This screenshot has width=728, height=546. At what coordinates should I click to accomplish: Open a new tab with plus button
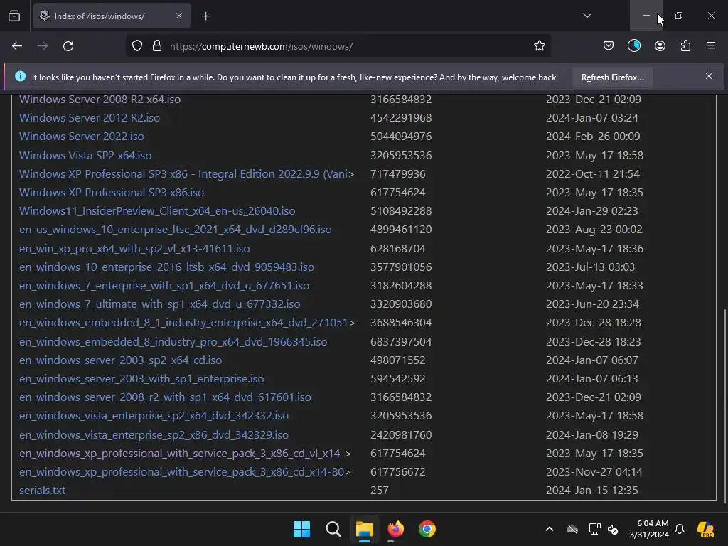205,16
